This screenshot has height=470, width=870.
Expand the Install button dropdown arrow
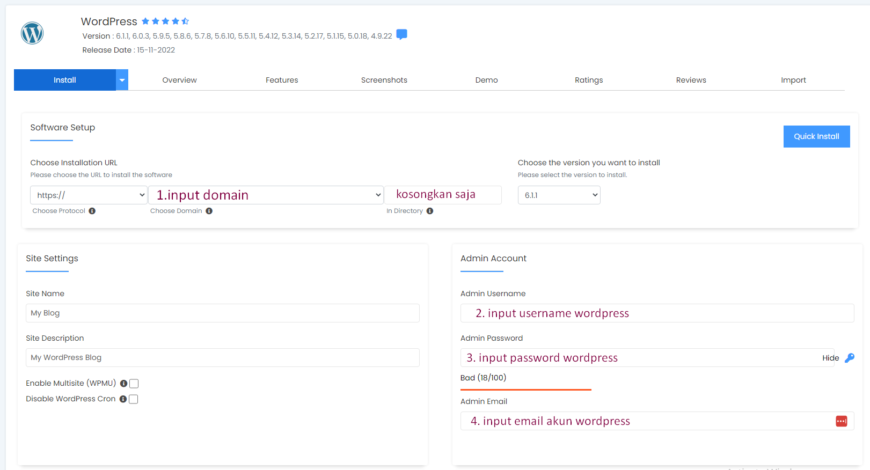pyautogui.click(x=122, y=80)
